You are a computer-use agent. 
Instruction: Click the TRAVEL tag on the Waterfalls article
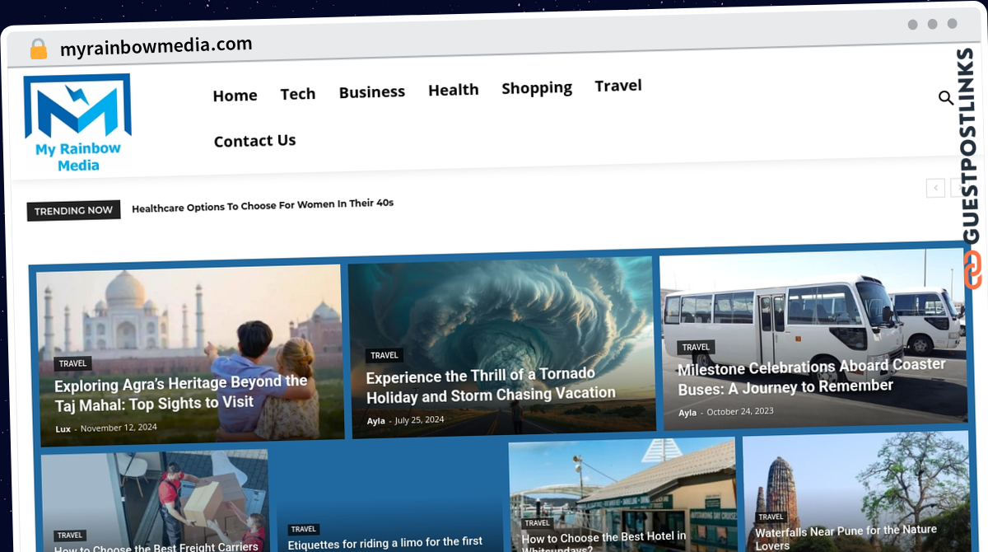(771, 517)
